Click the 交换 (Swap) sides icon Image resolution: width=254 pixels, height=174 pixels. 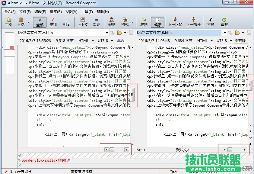(211, 22)
